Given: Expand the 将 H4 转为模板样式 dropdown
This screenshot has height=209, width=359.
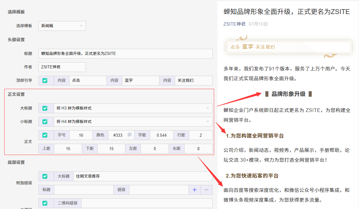Looking at the screenshot, I should click(133, 122).
